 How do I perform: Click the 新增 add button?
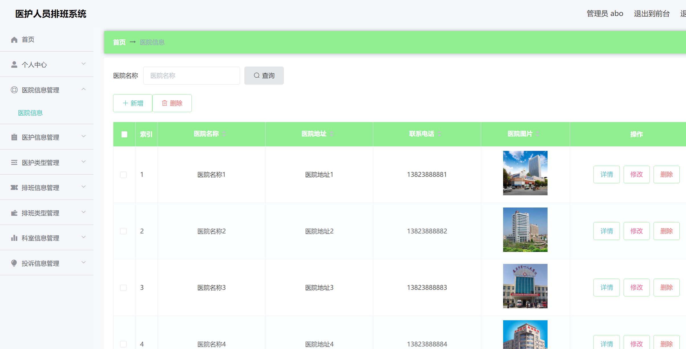point(133,103)
